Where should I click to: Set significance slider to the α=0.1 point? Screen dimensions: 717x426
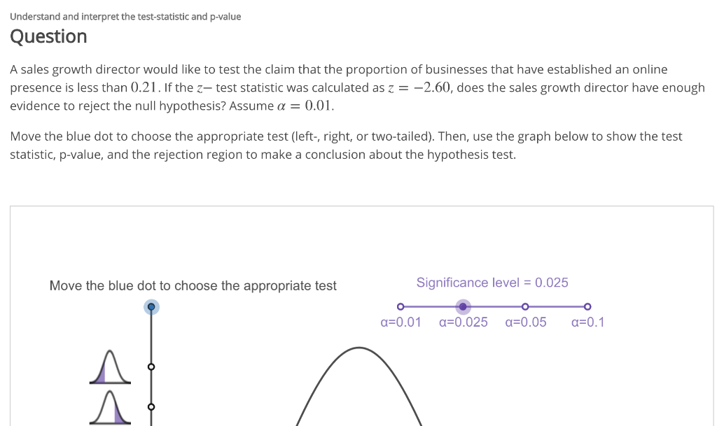pos(587,306)
